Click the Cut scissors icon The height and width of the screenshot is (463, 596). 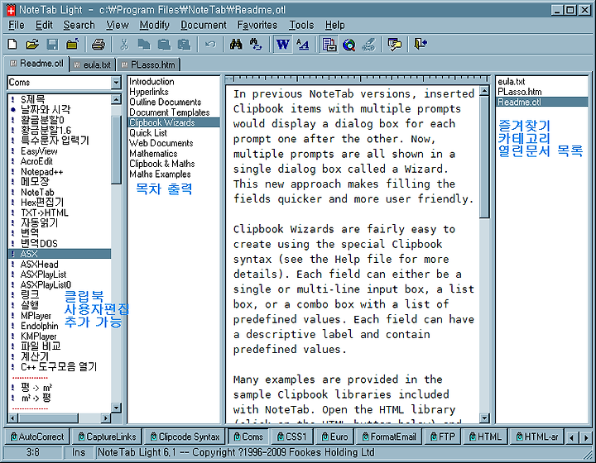pyautogui.click(x=123, y=45)
